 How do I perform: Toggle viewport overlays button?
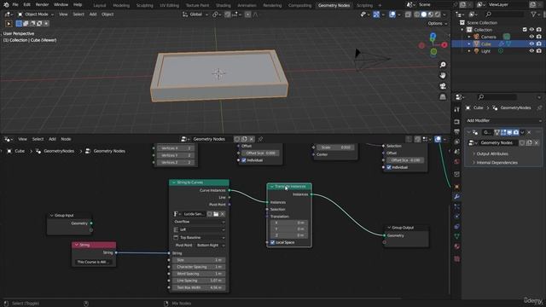[x=392, y=14]
